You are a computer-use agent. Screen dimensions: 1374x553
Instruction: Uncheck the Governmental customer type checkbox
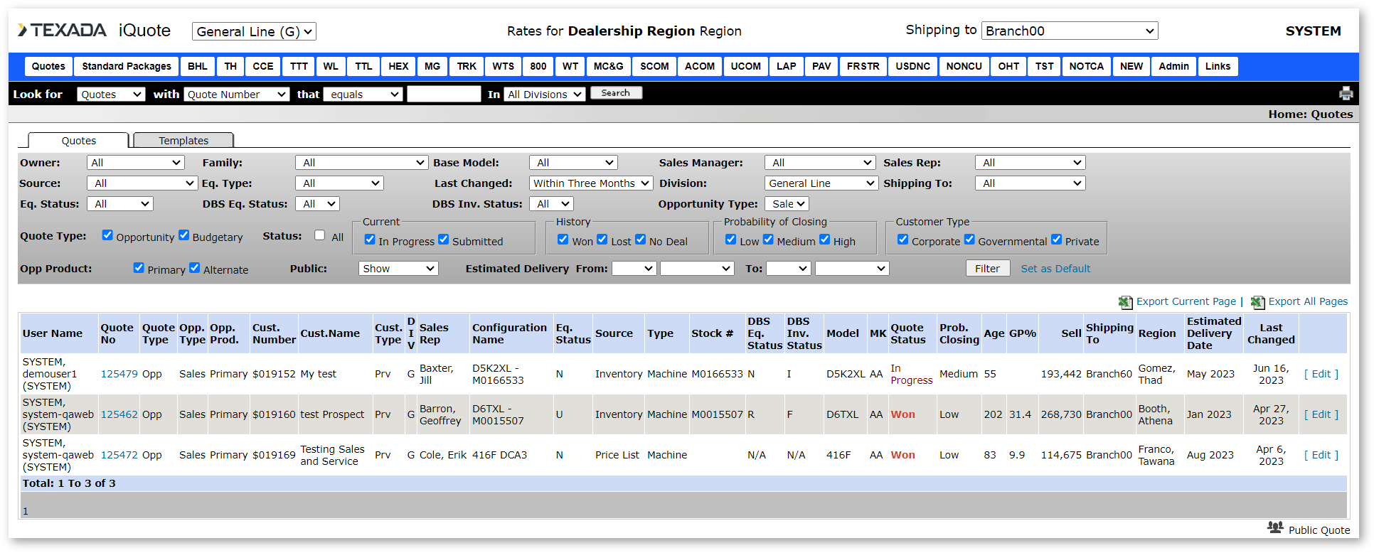(x=969, y=240)
